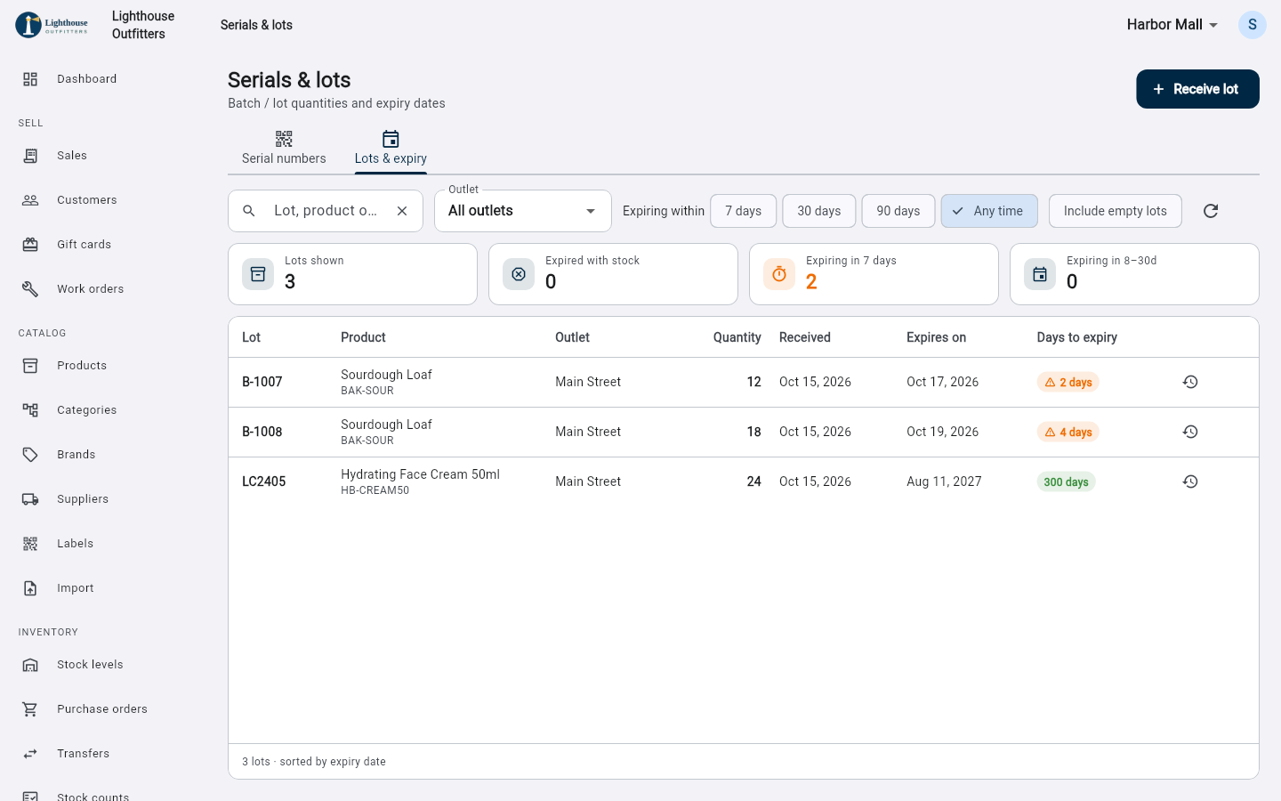This screenshot has width=1281, height=801.
Task: Click the Receive lot button
Action: [1197, 89]
